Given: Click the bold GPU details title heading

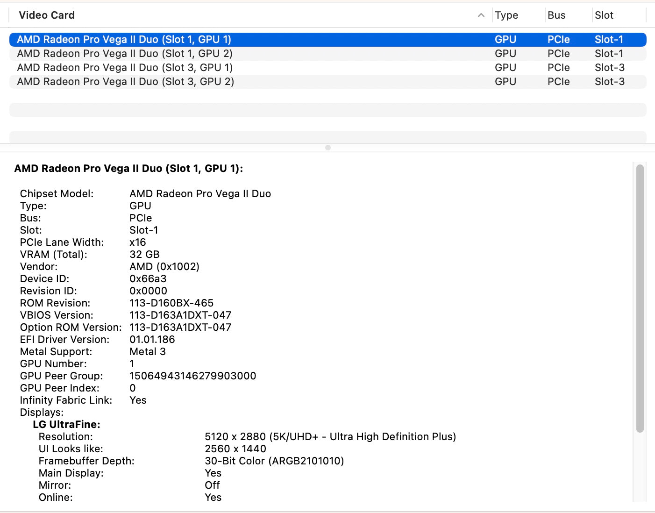Looking at the screenshot, I should 128,169.
